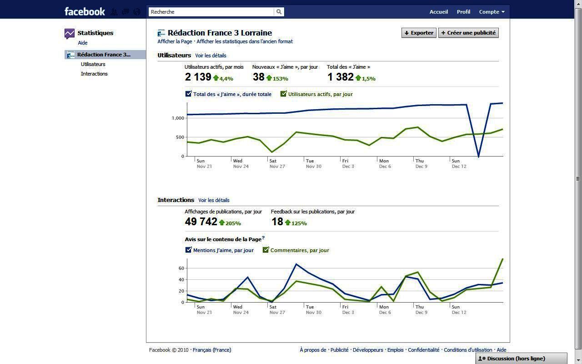
Task: Click the Créer une publicité button
Action: point(468,33)
